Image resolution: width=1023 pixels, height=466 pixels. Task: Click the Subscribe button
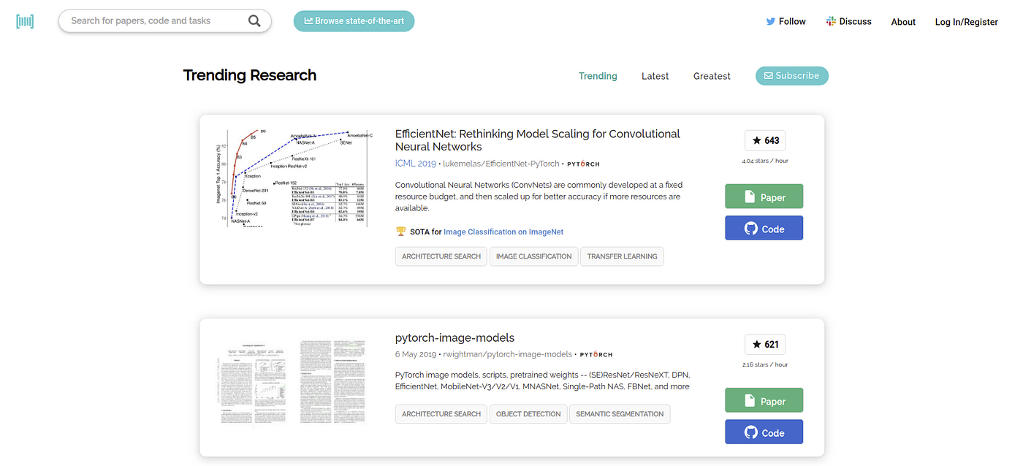click(791, 75)
